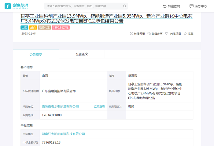This screenshot has width=214, height=146.
Task: Select the 项目名称 label cell
Action: [116, 91]
